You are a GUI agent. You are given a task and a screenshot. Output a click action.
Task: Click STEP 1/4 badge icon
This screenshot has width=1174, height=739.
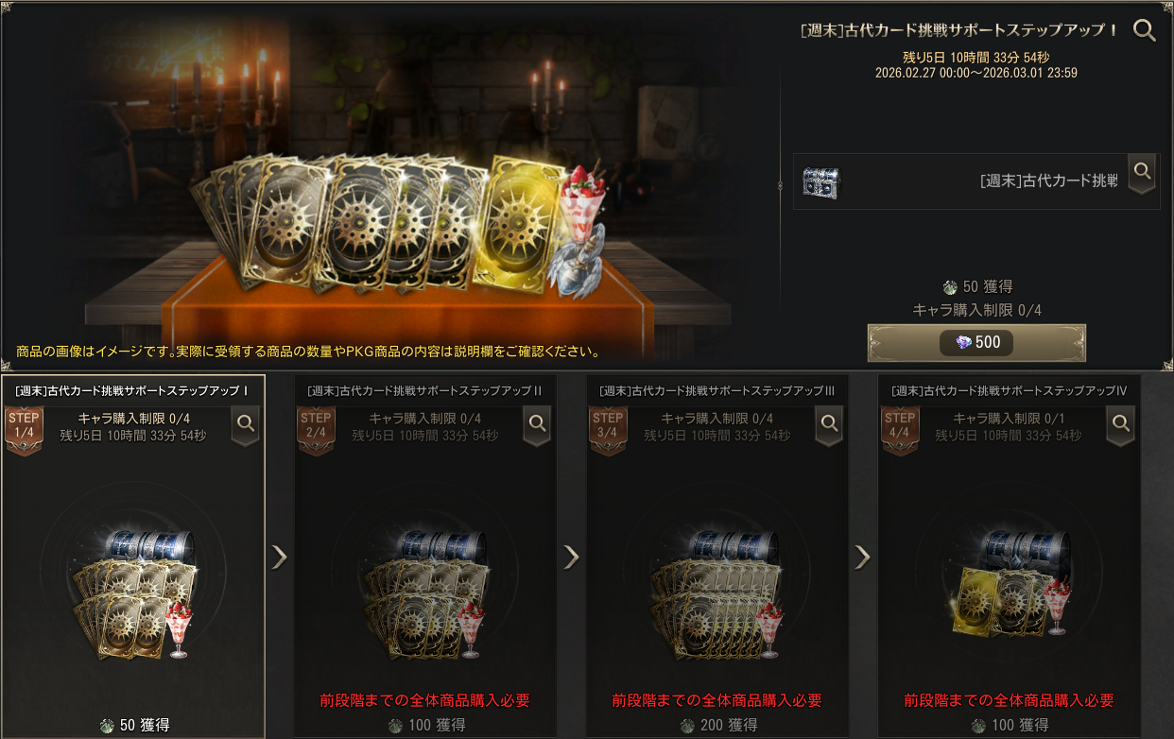click(24, 430)
